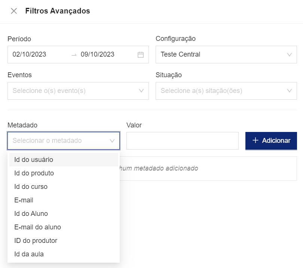Image resolution: width=303 pixels, height=268 pixels.
Task: Select "Id do curso" from list
Action: [x=31, y=187]
